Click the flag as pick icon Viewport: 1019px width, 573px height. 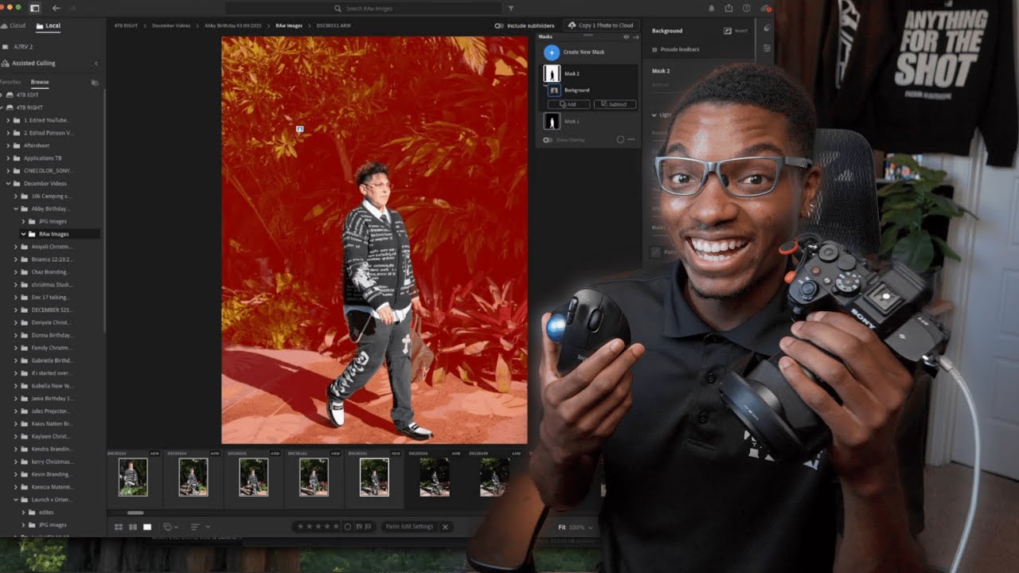360,527
